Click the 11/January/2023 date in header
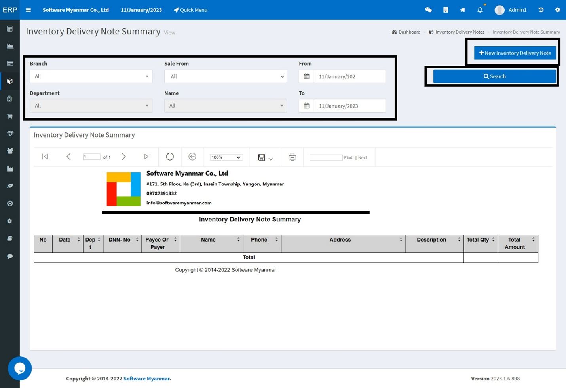Viewport: 566px width, 388px height. 141,10
